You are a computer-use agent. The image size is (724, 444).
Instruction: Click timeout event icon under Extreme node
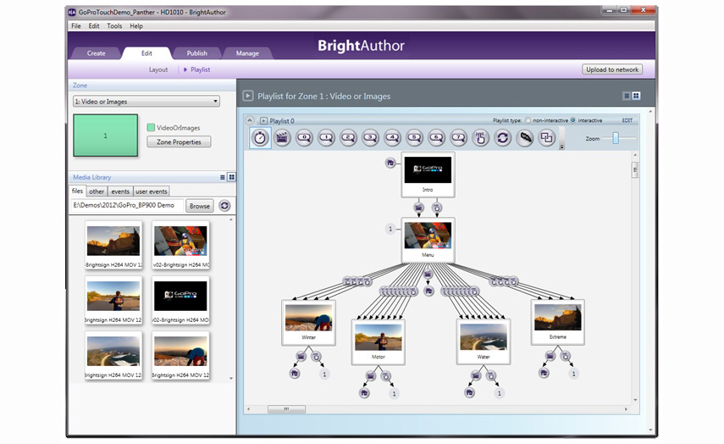(x=566, y=356)
